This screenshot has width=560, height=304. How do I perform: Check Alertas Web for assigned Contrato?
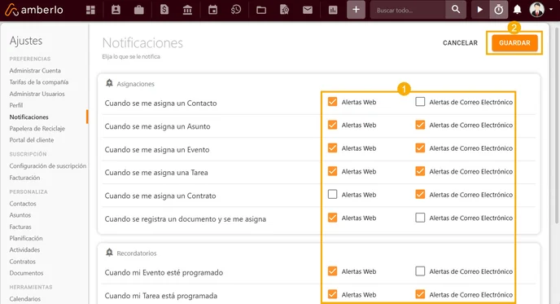tap(332, 195)
